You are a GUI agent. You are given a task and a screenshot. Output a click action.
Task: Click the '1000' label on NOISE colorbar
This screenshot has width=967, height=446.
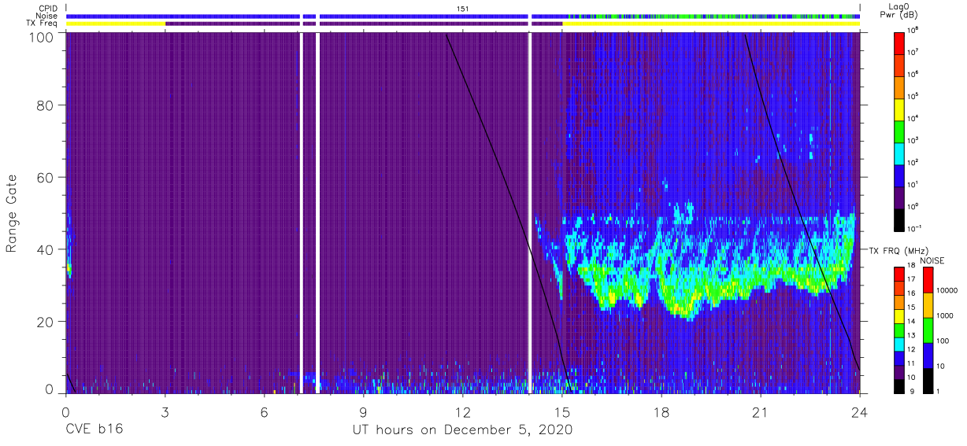point(943,316)
